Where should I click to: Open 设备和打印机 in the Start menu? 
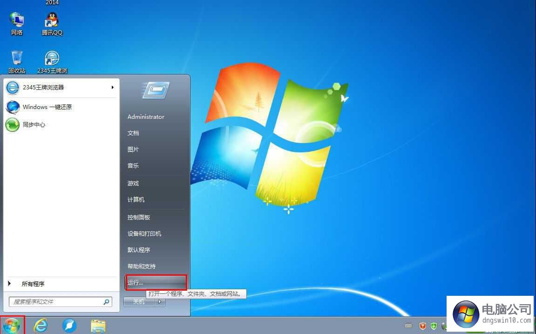[x=144, y=234]
